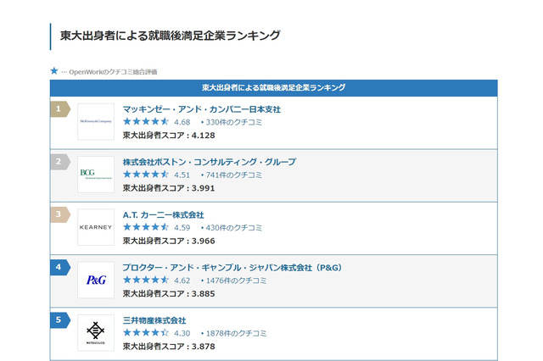View 330件のクチコミ reviews link

point(234,122)
